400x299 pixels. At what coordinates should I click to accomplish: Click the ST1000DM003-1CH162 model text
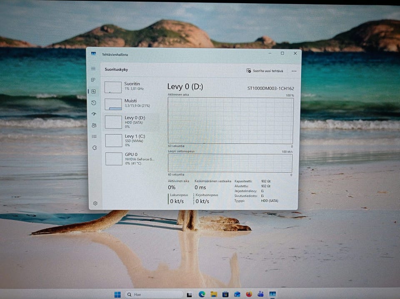271,88
